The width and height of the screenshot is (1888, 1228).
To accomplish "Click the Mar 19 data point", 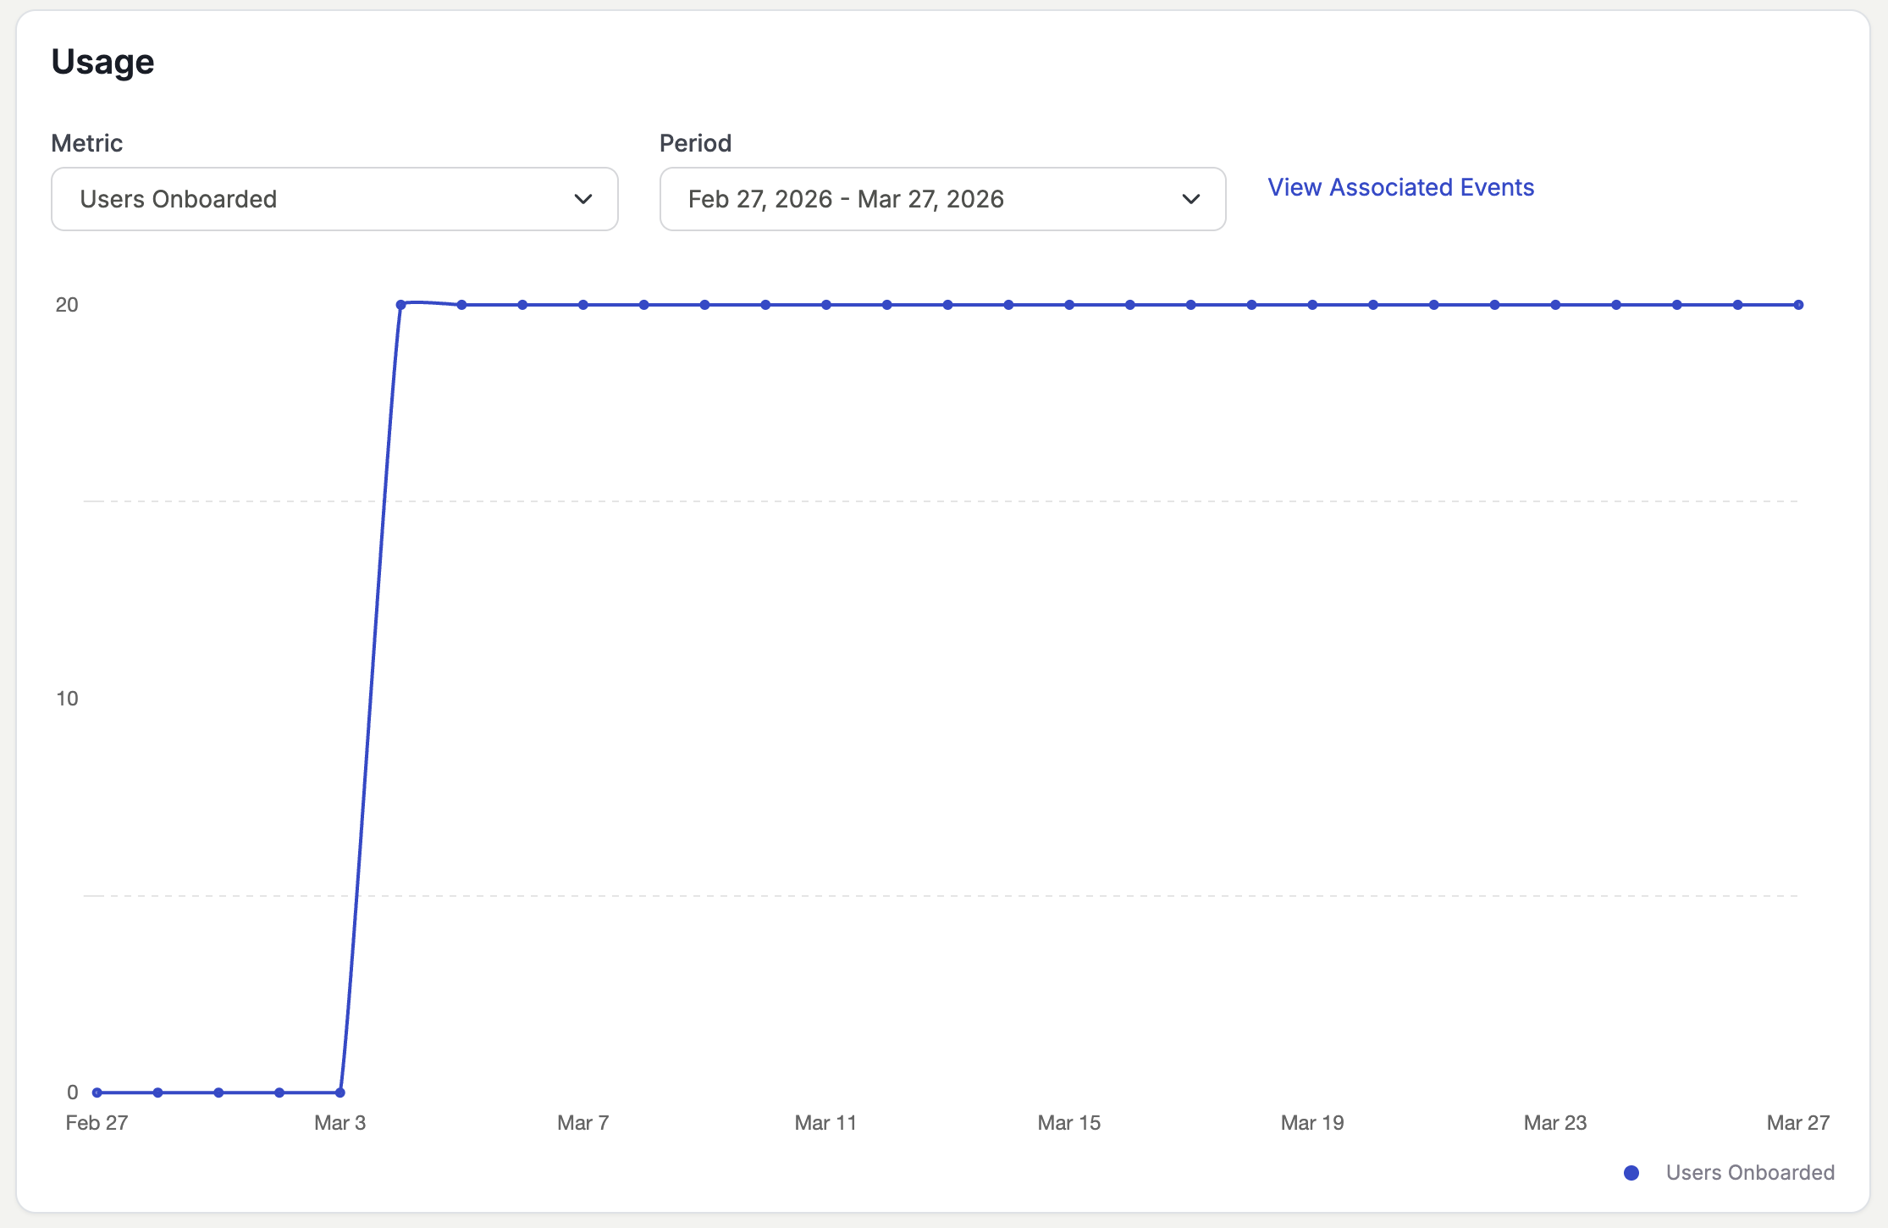I will (x=1312, y=305).
